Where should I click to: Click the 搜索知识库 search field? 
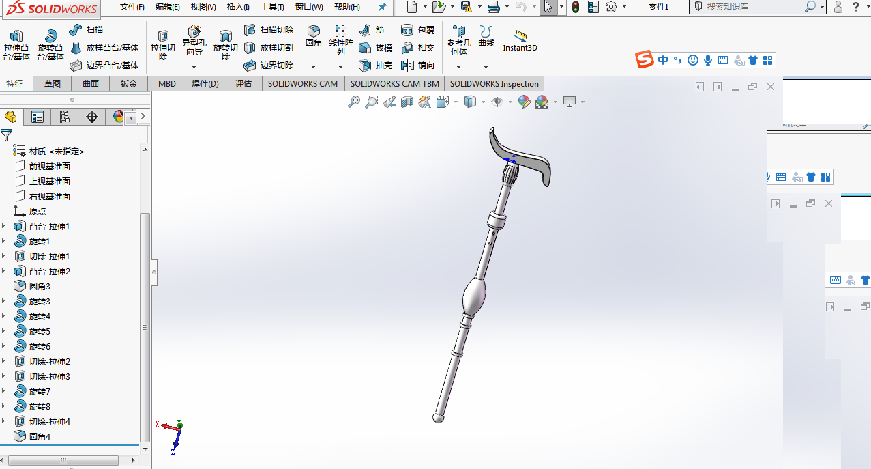coord(753,7)
